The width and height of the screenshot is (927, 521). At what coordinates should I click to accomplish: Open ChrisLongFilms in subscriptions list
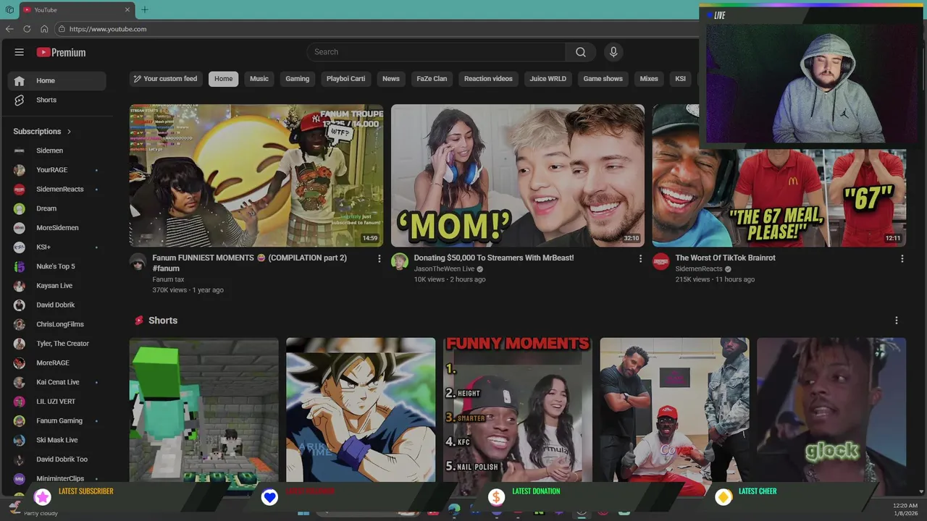(57, 324)
